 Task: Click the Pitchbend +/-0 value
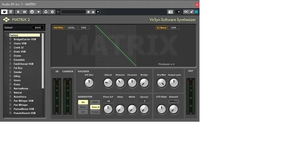coord(166,64)
